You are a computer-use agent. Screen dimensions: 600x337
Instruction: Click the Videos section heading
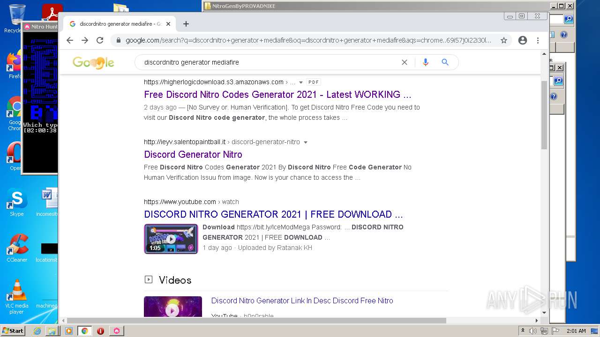coord(175,280)
